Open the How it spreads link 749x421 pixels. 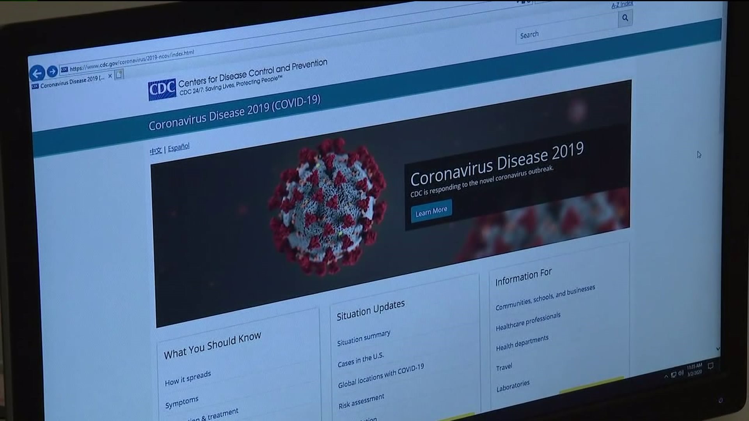[x=188, y=379]
